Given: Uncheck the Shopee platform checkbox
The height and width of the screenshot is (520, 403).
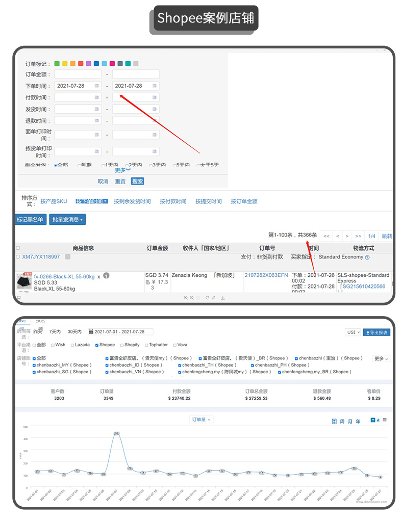Looking at the screenshot, I should (97, 345).
